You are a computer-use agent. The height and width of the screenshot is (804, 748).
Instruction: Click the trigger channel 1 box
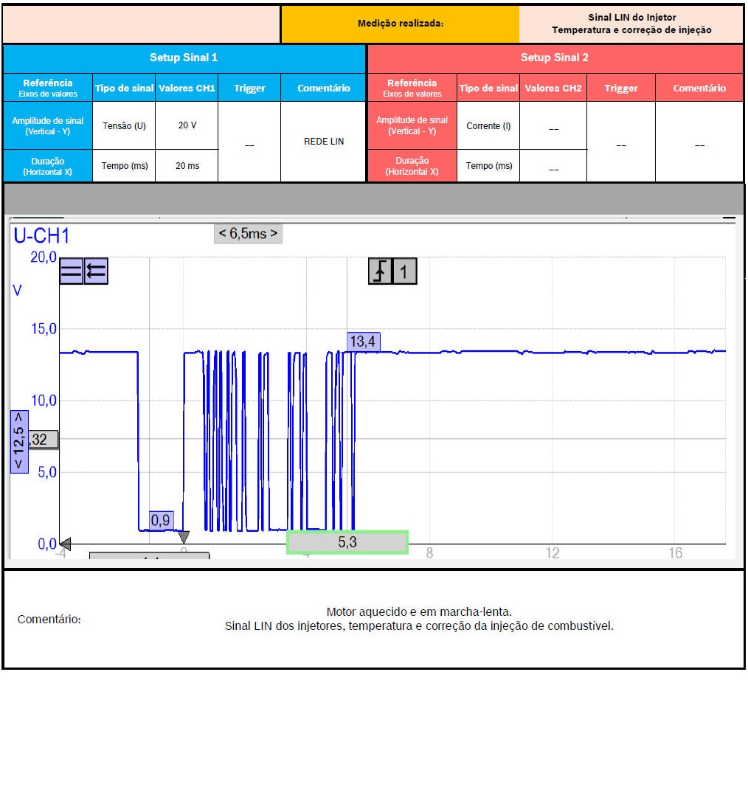(404, 272)
